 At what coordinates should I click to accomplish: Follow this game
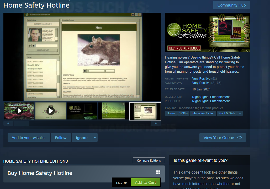point(61,138)
